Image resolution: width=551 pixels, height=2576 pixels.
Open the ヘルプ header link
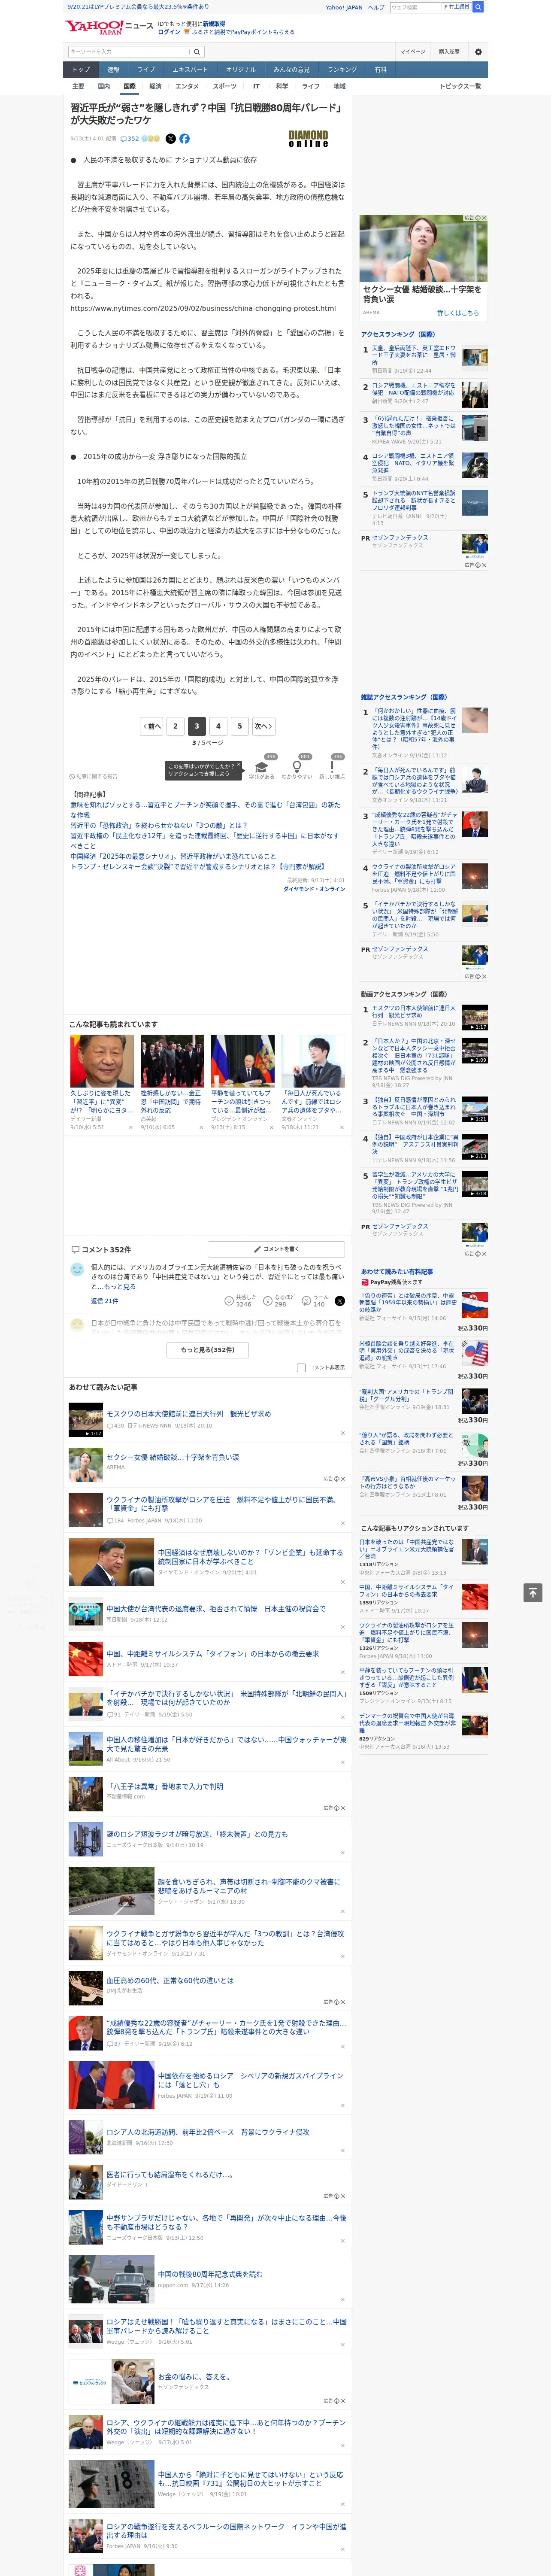click(376, 7)
